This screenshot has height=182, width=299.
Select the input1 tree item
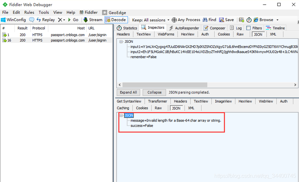pyautogui.click(x=214, y=47)
